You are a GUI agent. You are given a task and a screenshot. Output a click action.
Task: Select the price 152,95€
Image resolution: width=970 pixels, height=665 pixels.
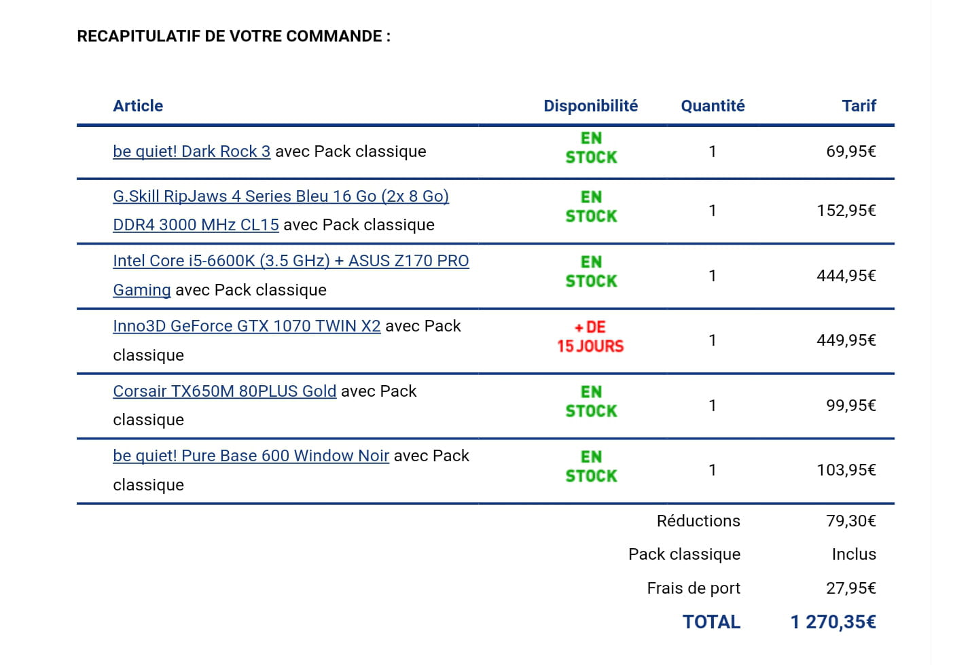(x=846, y=211)
